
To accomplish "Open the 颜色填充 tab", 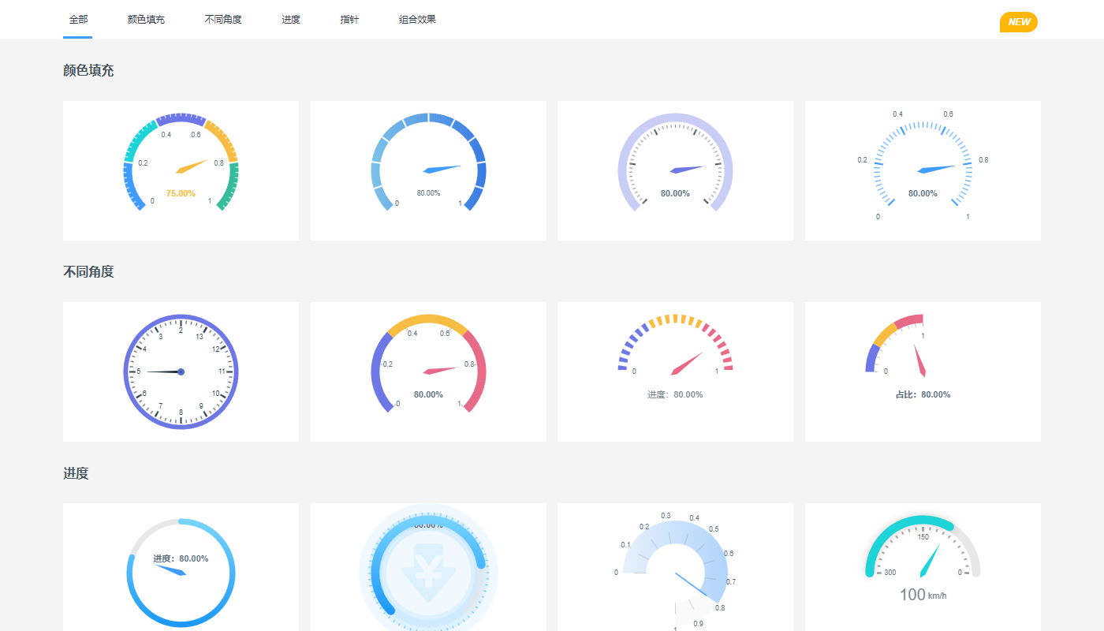I will (146, 20).
